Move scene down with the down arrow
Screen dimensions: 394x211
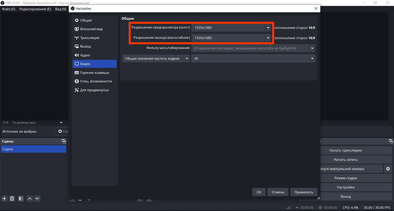click(37, 198)
